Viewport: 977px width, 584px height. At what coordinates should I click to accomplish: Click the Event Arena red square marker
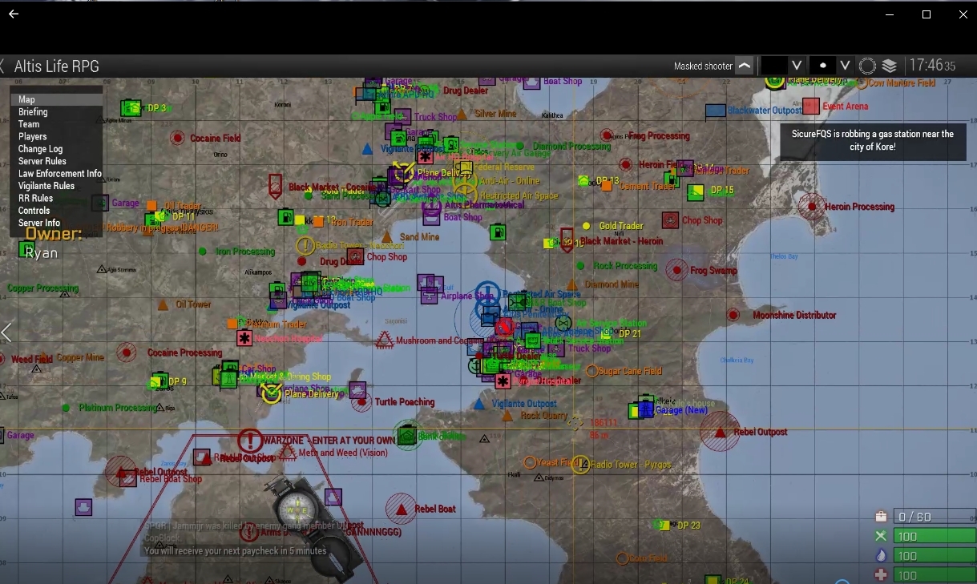tap(811, 106)
